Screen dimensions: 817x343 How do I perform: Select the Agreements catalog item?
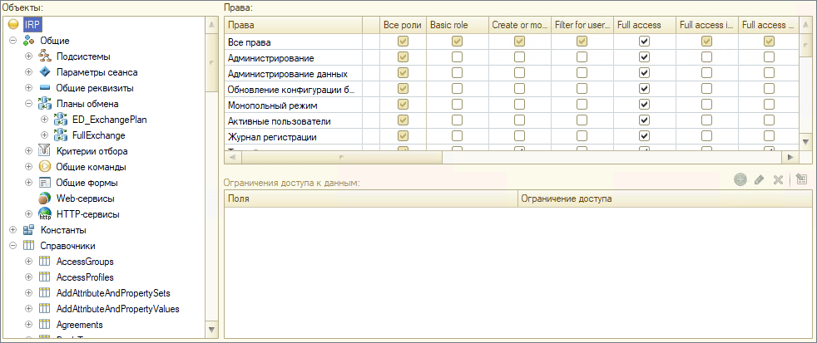79,325
